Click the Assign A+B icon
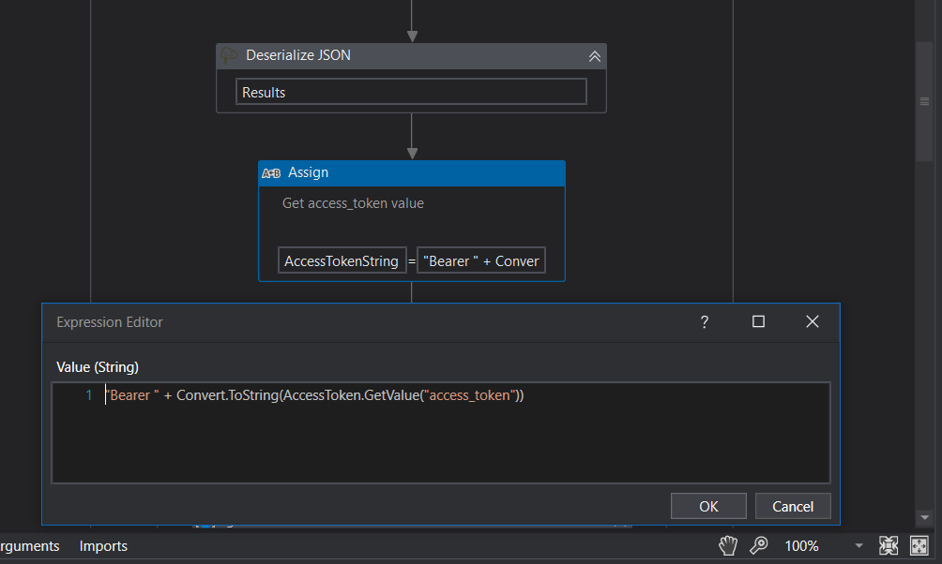Screen dimensions: 942x564 coord(271,173)
